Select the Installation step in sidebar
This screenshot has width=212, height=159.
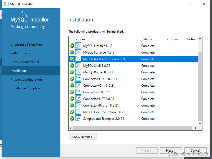coord(31,70)
